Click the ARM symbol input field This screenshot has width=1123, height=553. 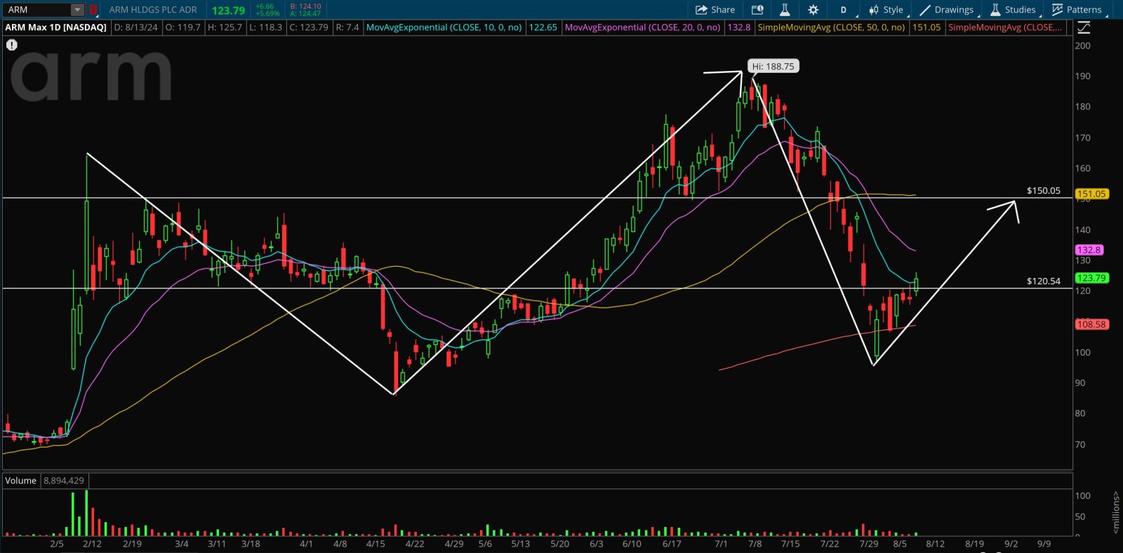(x=37, y=10)
